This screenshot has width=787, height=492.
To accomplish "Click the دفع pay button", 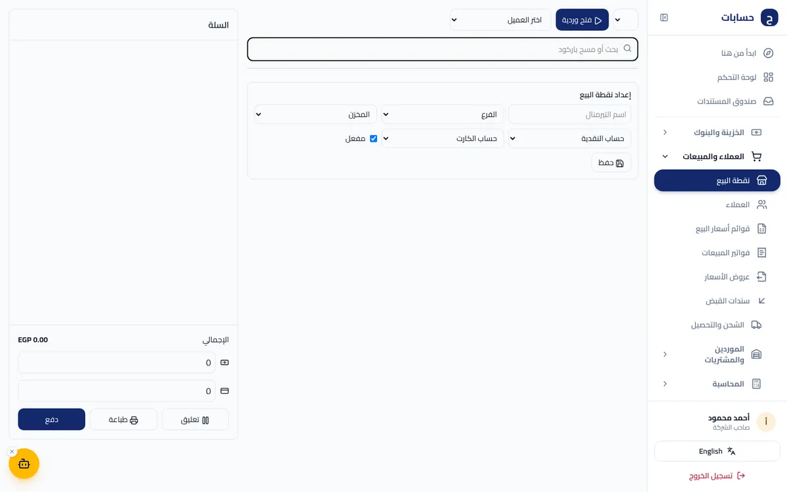I will point(52,420).
